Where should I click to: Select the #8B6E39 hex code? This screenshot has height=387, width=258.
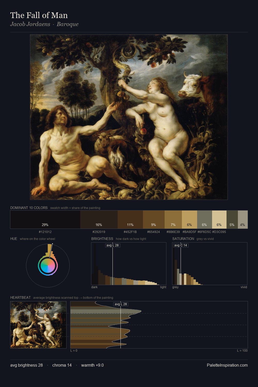173,232
